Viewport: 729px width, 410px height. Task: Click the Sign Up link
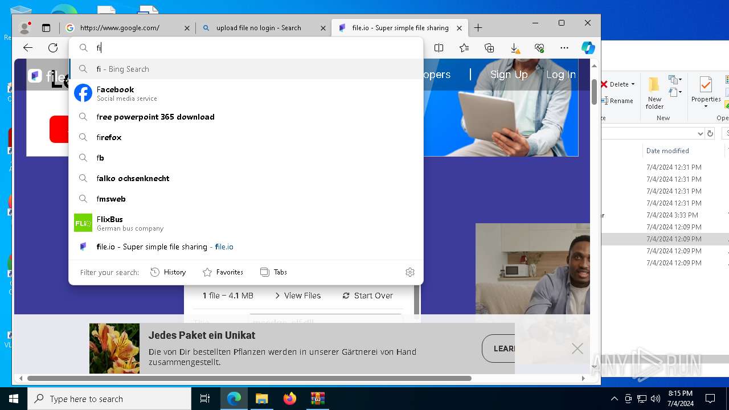(x=509, y=75)
